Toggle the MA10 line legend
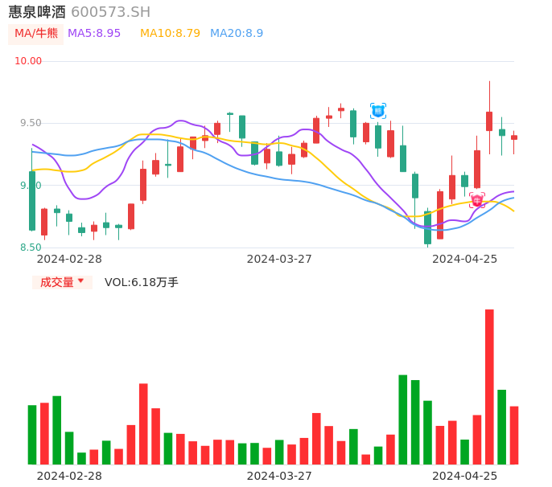The width and height of the screenshot is (552, 487). tap(170, 34)
